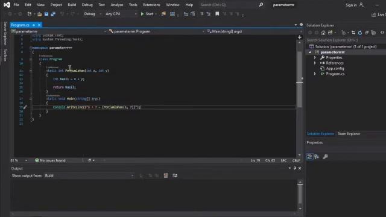Click the New Project toolbar icon
The width and height of the screenshot is (386, 217).
click(x=30, y=14)
